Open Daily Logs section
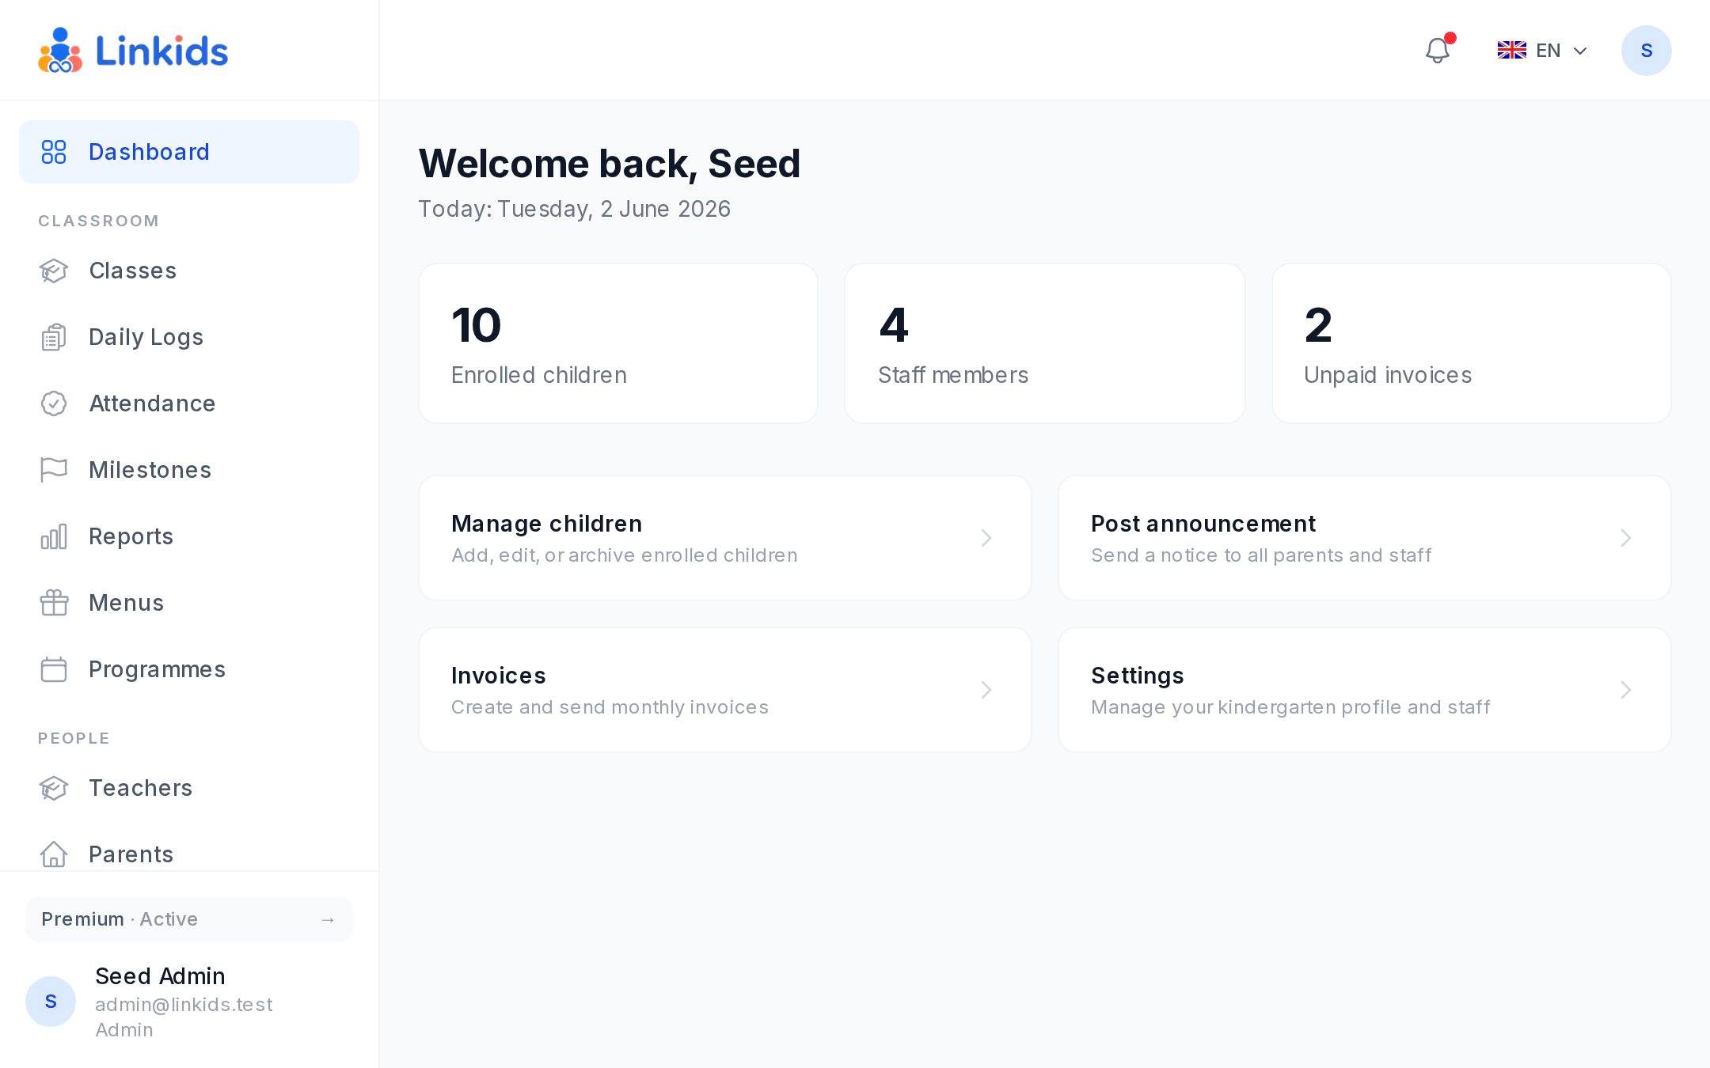Viewport: 1710px width, 1068px height. [189, 337]
